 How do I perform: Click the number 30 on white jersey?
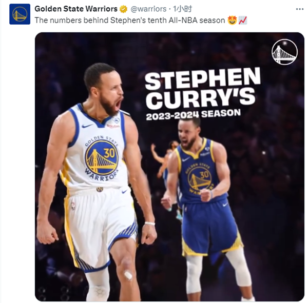click(109, 153)
